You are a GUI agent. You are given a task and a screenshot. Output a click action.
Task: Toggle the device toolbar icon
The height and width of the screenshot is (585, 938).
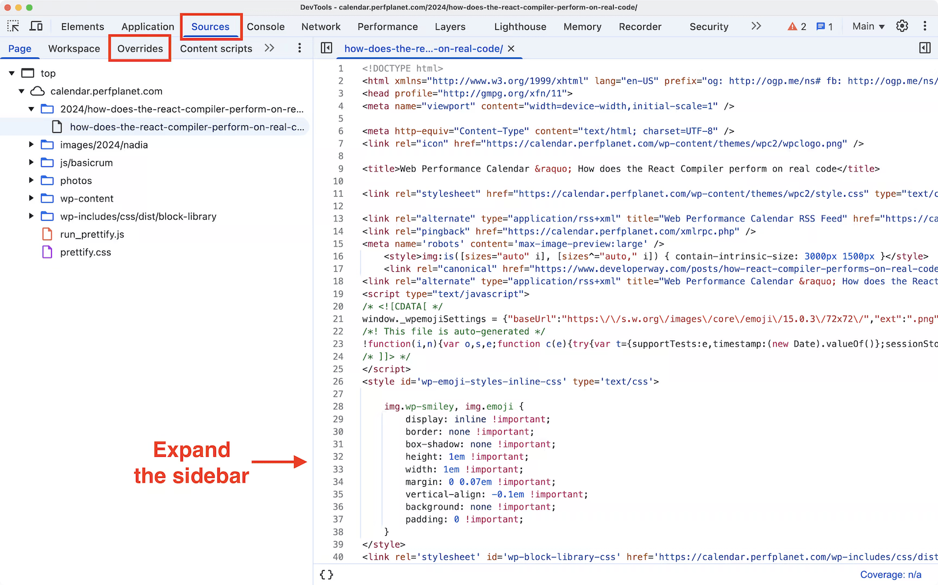tap(36, 26)
